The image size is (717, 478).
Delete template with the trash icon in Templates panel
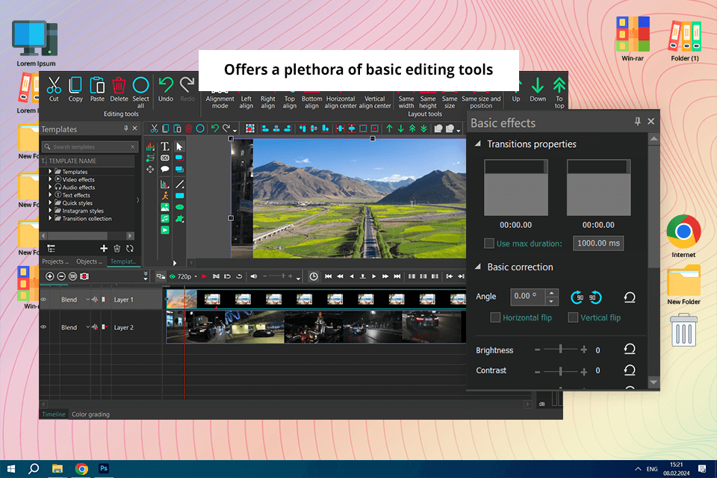117,249
